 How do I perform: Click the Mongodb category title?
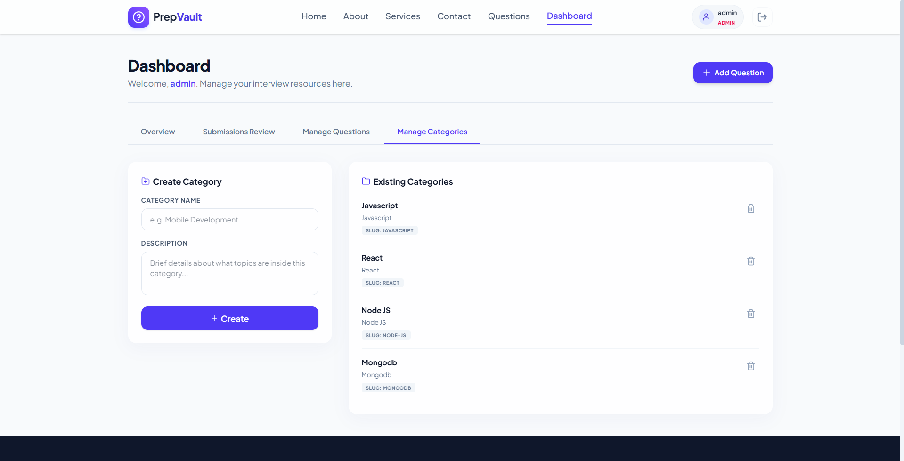click(379, 362)
